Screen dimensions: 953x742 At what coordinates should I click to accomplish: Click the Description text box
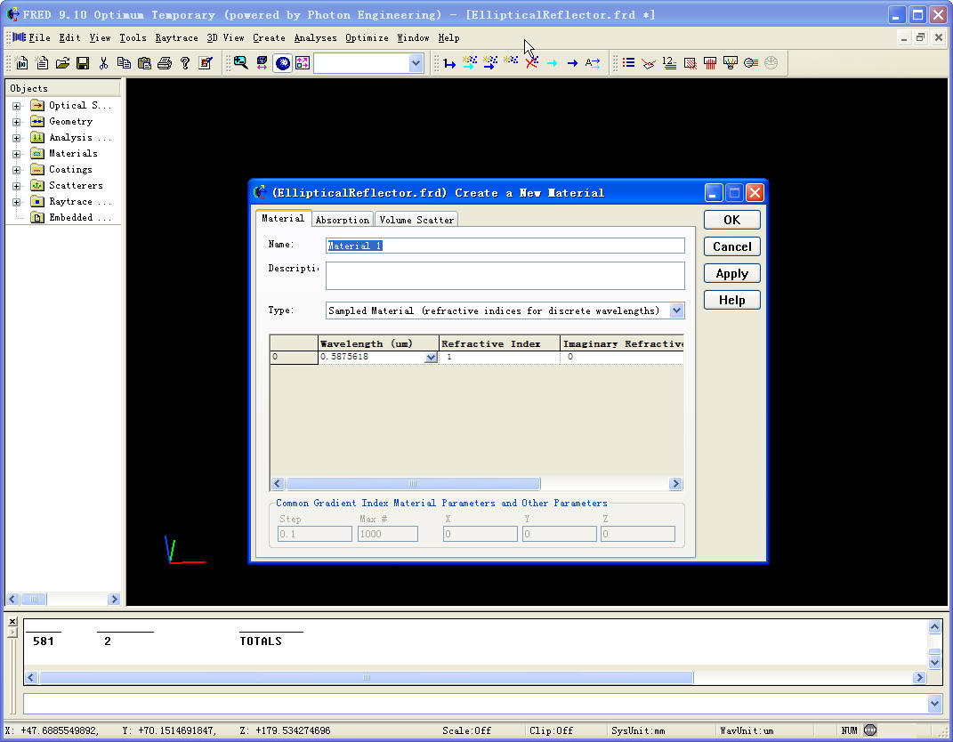pos(505,276)
